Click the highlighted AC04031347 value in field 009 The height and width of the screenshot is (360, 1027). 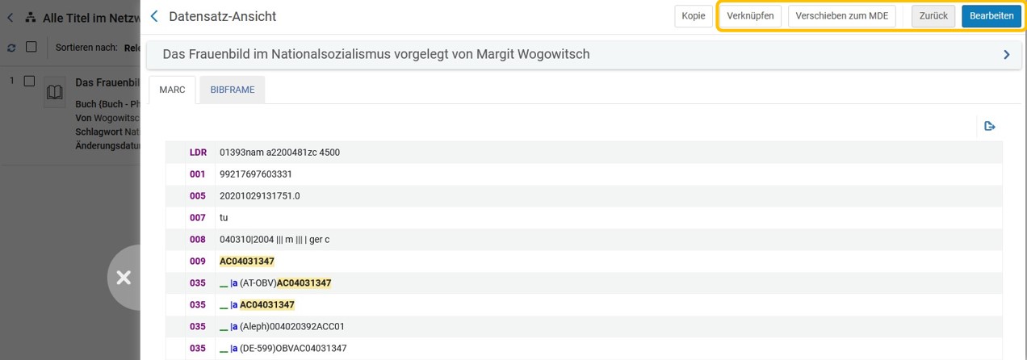(x=247, y=262)
